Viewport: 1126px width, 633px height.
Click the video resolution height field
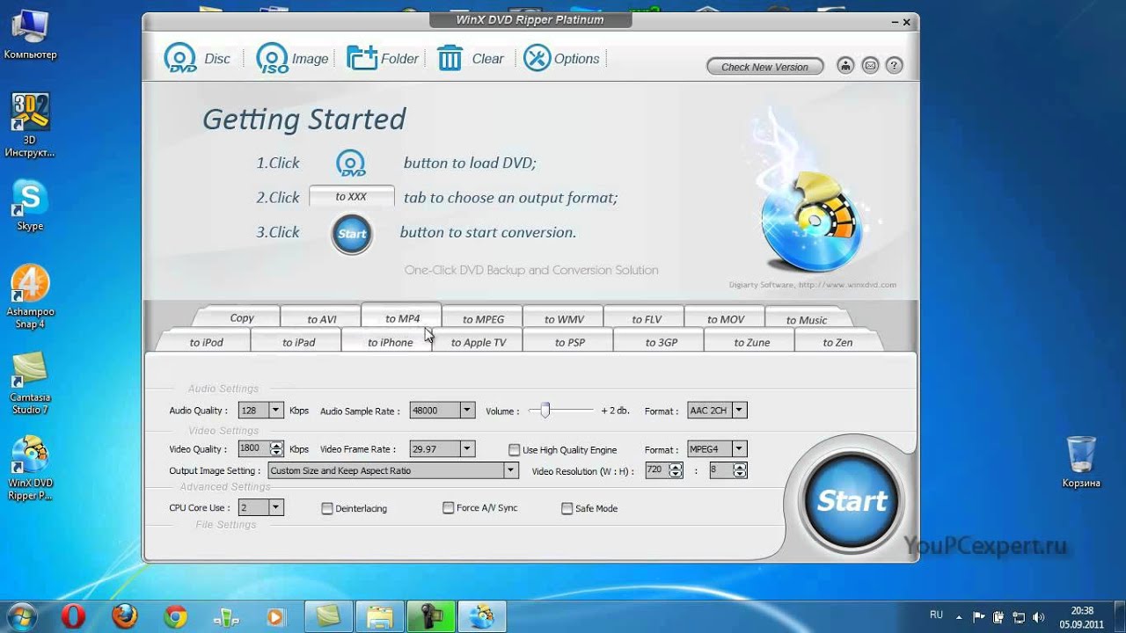click(x=720, y=470)
